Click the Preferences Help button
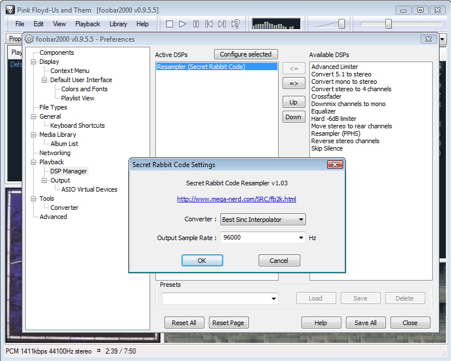Image resolution: width=451 pixels, height=361 pixels. coord(321,323)
